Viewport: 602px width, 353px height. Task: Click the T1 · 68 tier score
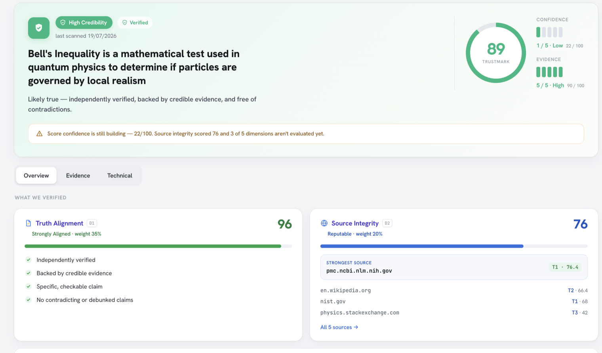(579, 301)
